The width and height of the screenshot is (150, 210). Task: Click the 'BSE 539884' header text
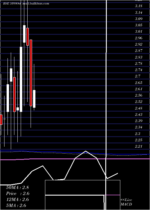coord(12,4)
